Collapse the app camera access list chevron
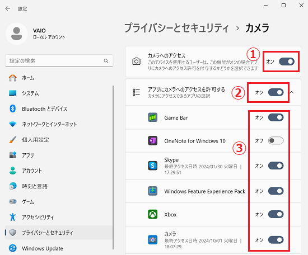The height and width of the screenshot is (255, 308). coord(292,92)
